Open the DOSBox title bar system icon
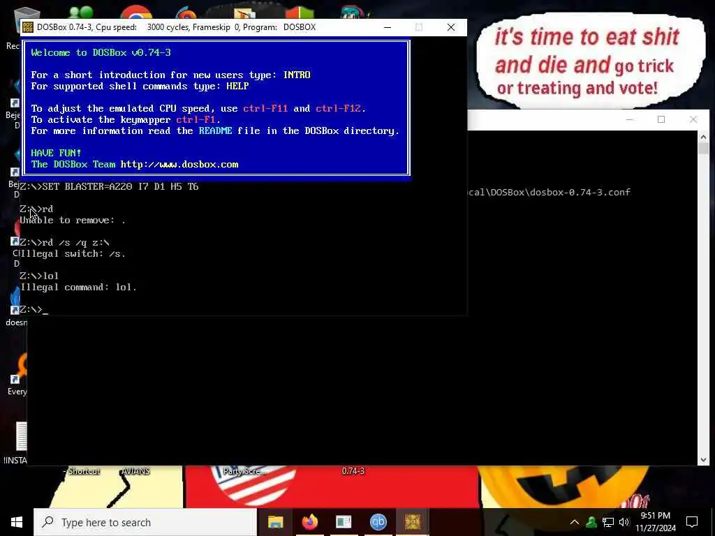This screenshot has width=715, height=536. tap(28, 27)
